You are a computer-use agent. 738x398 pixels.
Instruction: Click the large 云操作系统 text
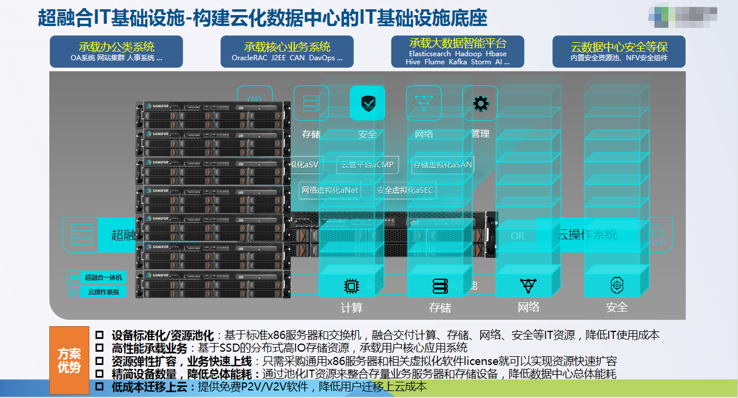click(587, 235)
